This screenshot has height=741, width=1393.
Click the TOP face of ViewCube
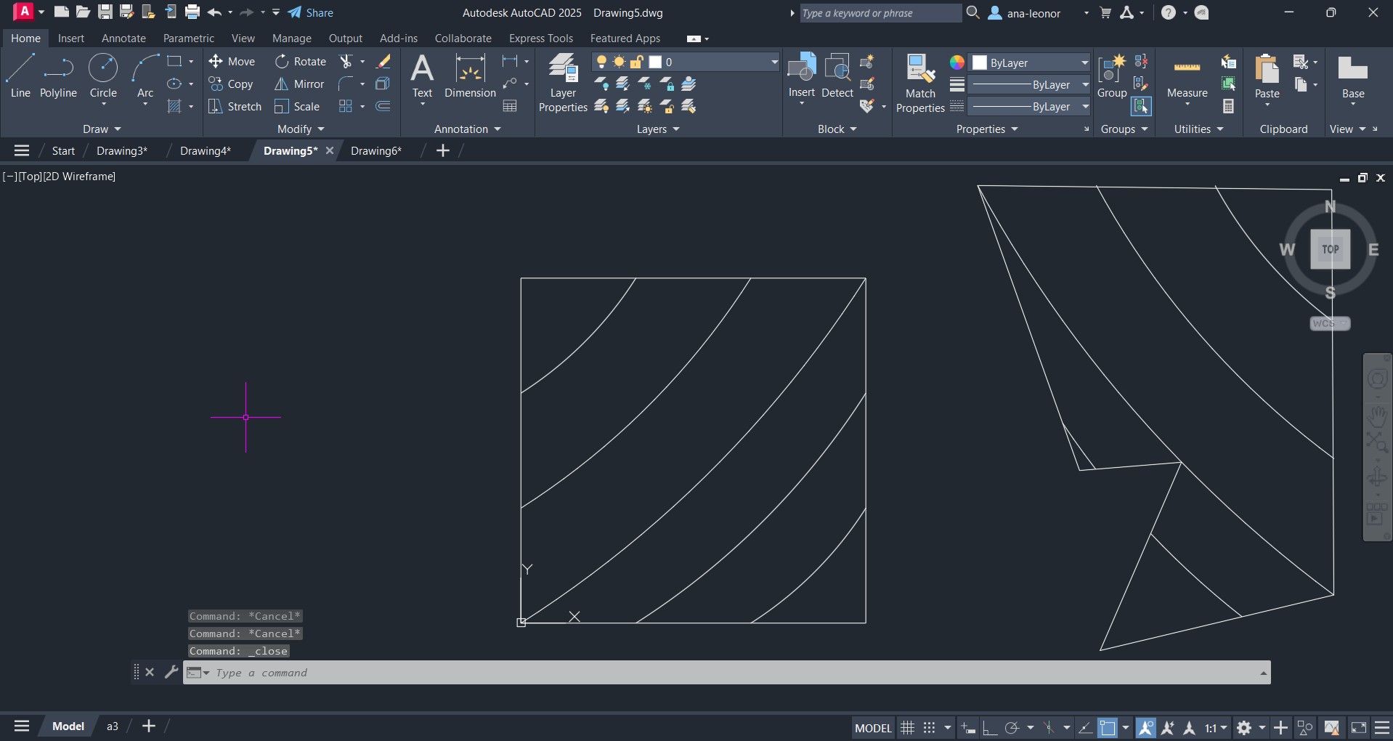click(1330, 249)
